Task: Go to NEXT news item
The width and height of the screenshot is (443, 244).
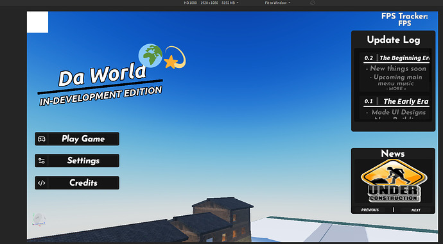Action: coord(416,210)
